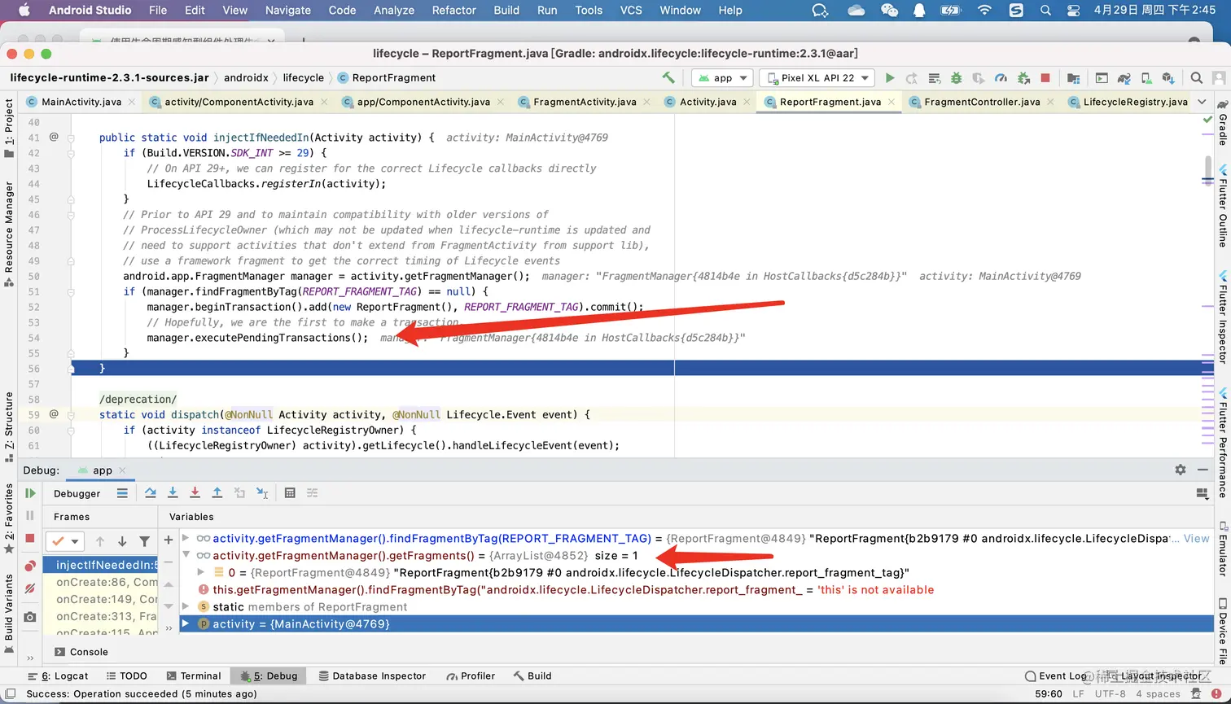The width and height of the screenshot is (1231, 704).
Task: Open the Refactor menu
Action: click(x=453, y=11)
